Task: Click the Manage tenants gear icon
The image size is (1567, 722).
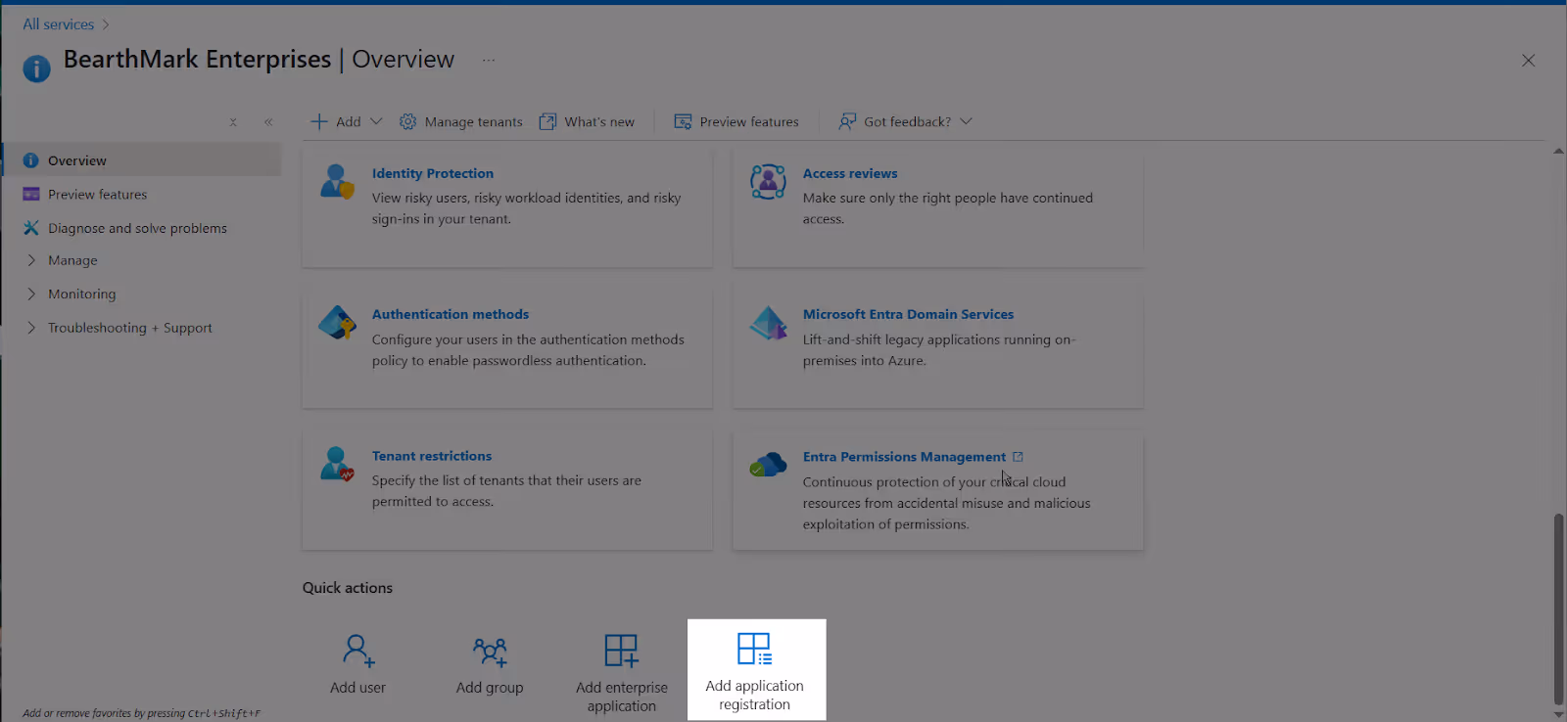Action: pyautogui.click(x=407, y=121)
